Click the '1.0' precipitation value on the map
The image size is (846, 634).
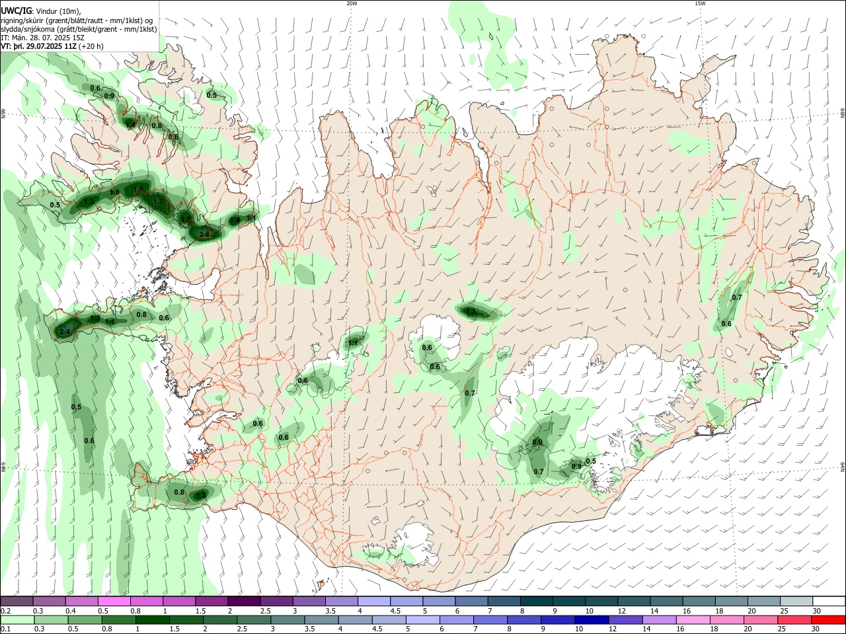114,193
